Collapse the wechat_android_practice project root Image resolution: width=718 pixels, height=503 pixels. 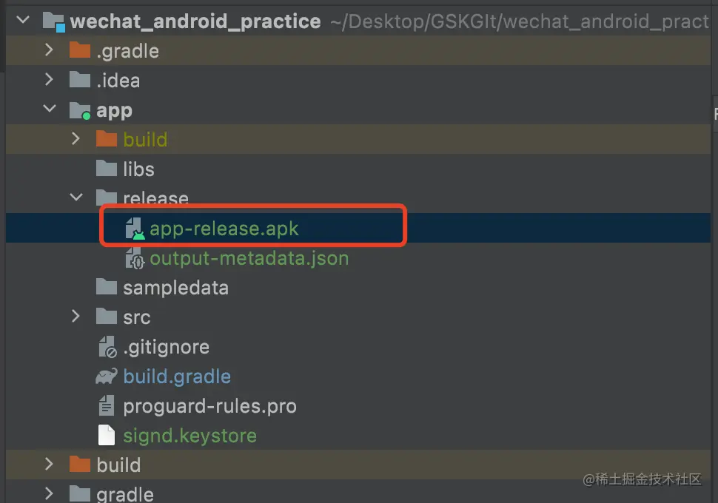(x=23, y=21)
